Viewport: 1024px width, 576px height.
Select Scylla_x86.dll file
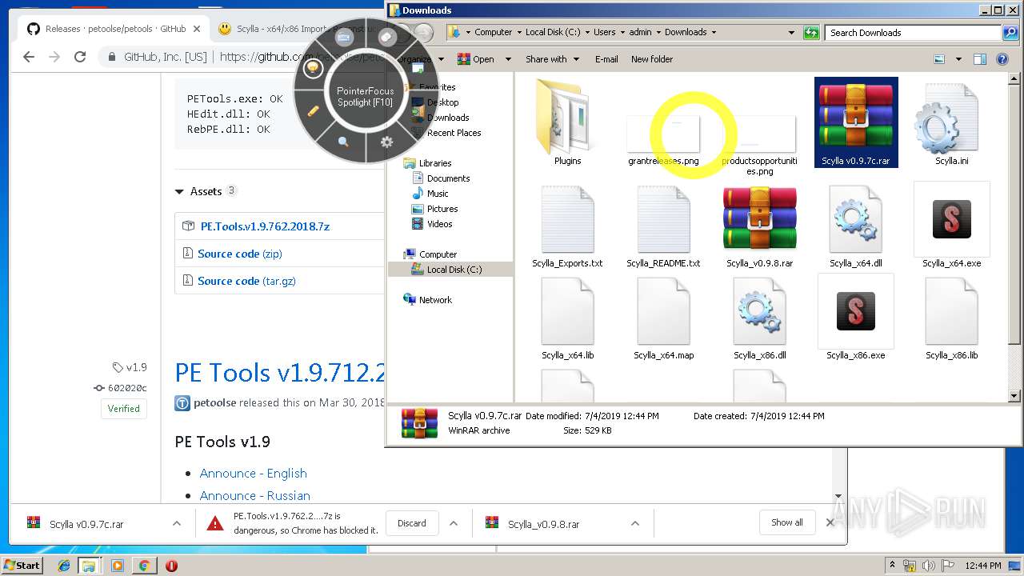pos(759,318)
